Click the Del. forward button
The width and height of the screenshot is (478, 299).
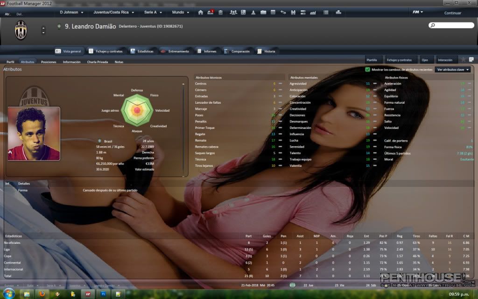point(20,14)
